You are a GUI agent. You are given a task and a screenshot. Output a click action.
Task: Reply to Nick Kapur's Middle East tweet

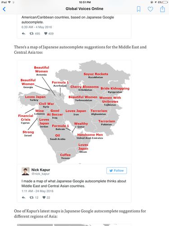(23, 198)
